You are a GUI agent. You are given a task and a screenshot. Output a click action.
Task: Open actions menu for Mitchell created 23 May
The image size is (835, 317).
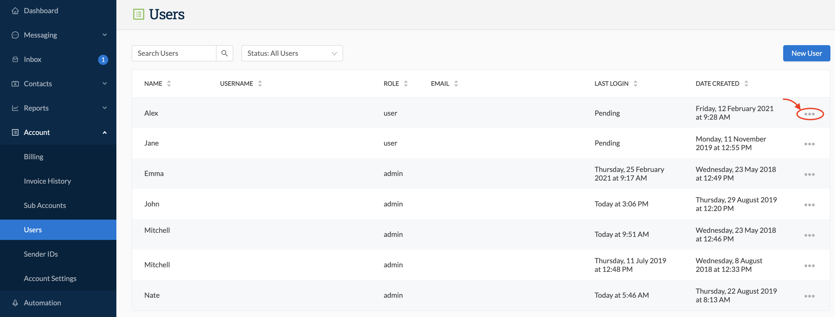point(809,235)
